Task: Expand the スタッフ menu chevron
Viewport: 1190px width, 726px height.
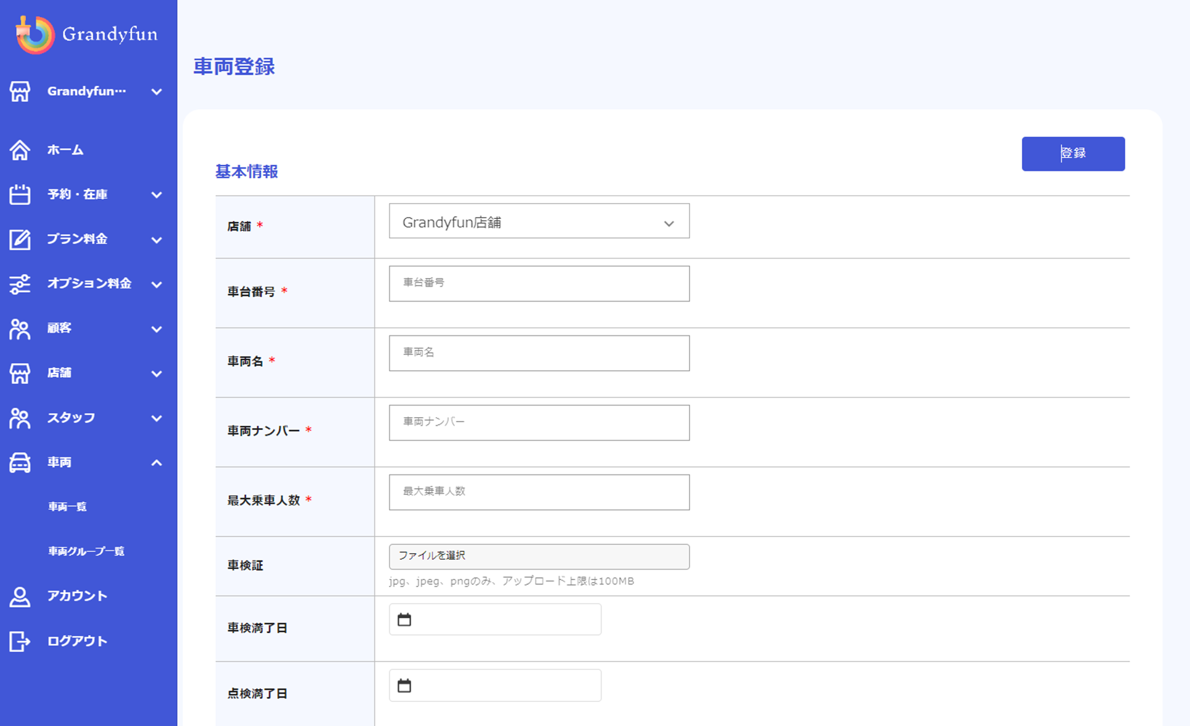Action: click(x=156, y=418)
